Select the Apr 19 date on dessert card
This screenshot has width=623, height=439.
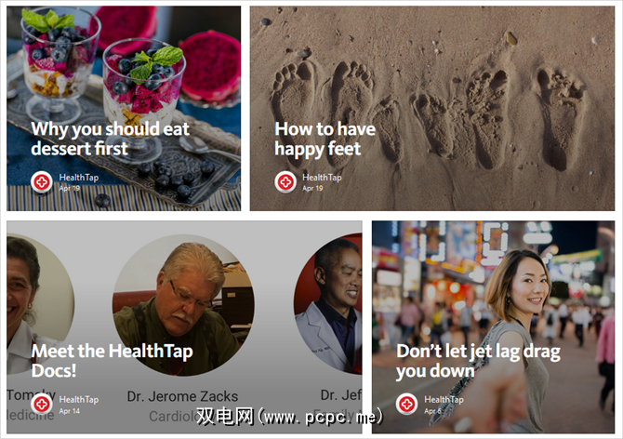pyautogui.click(x=70, y=188)
